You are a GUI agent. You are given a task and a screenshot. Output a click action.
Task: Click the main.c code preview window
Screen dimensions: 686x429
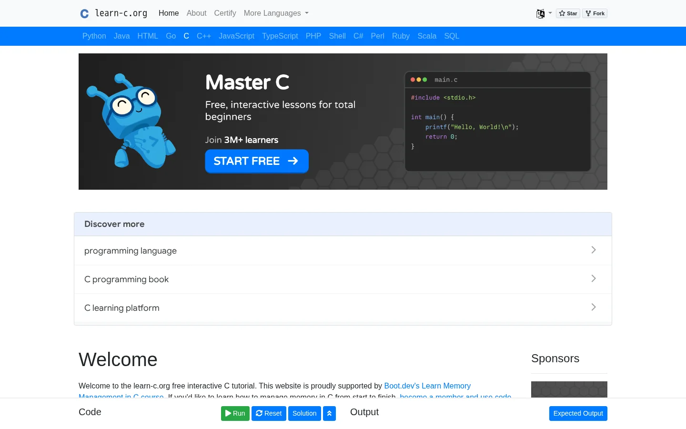(x=498, y=122)
